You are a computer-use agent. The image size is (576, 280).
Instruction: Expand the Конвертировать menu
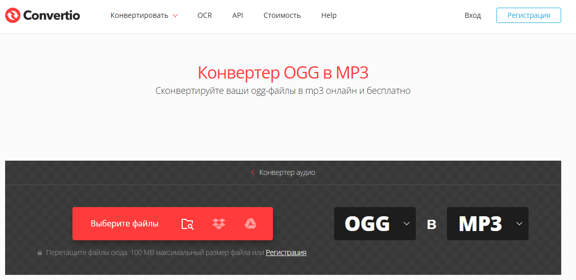144,15
